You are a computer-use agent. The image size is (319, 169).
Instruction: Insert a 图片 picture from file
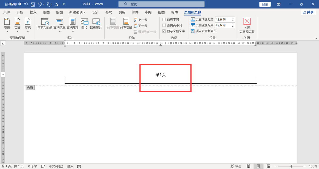(x=84, y=24)
